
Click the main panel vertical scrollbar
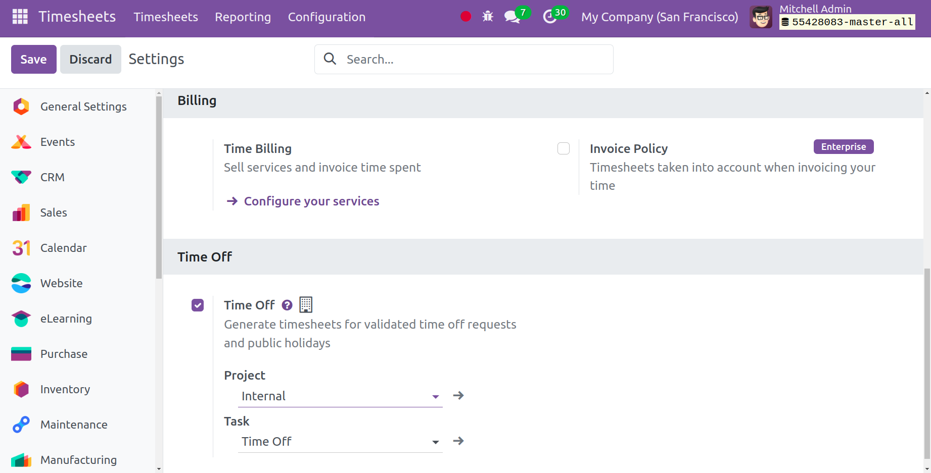(927, 363)
